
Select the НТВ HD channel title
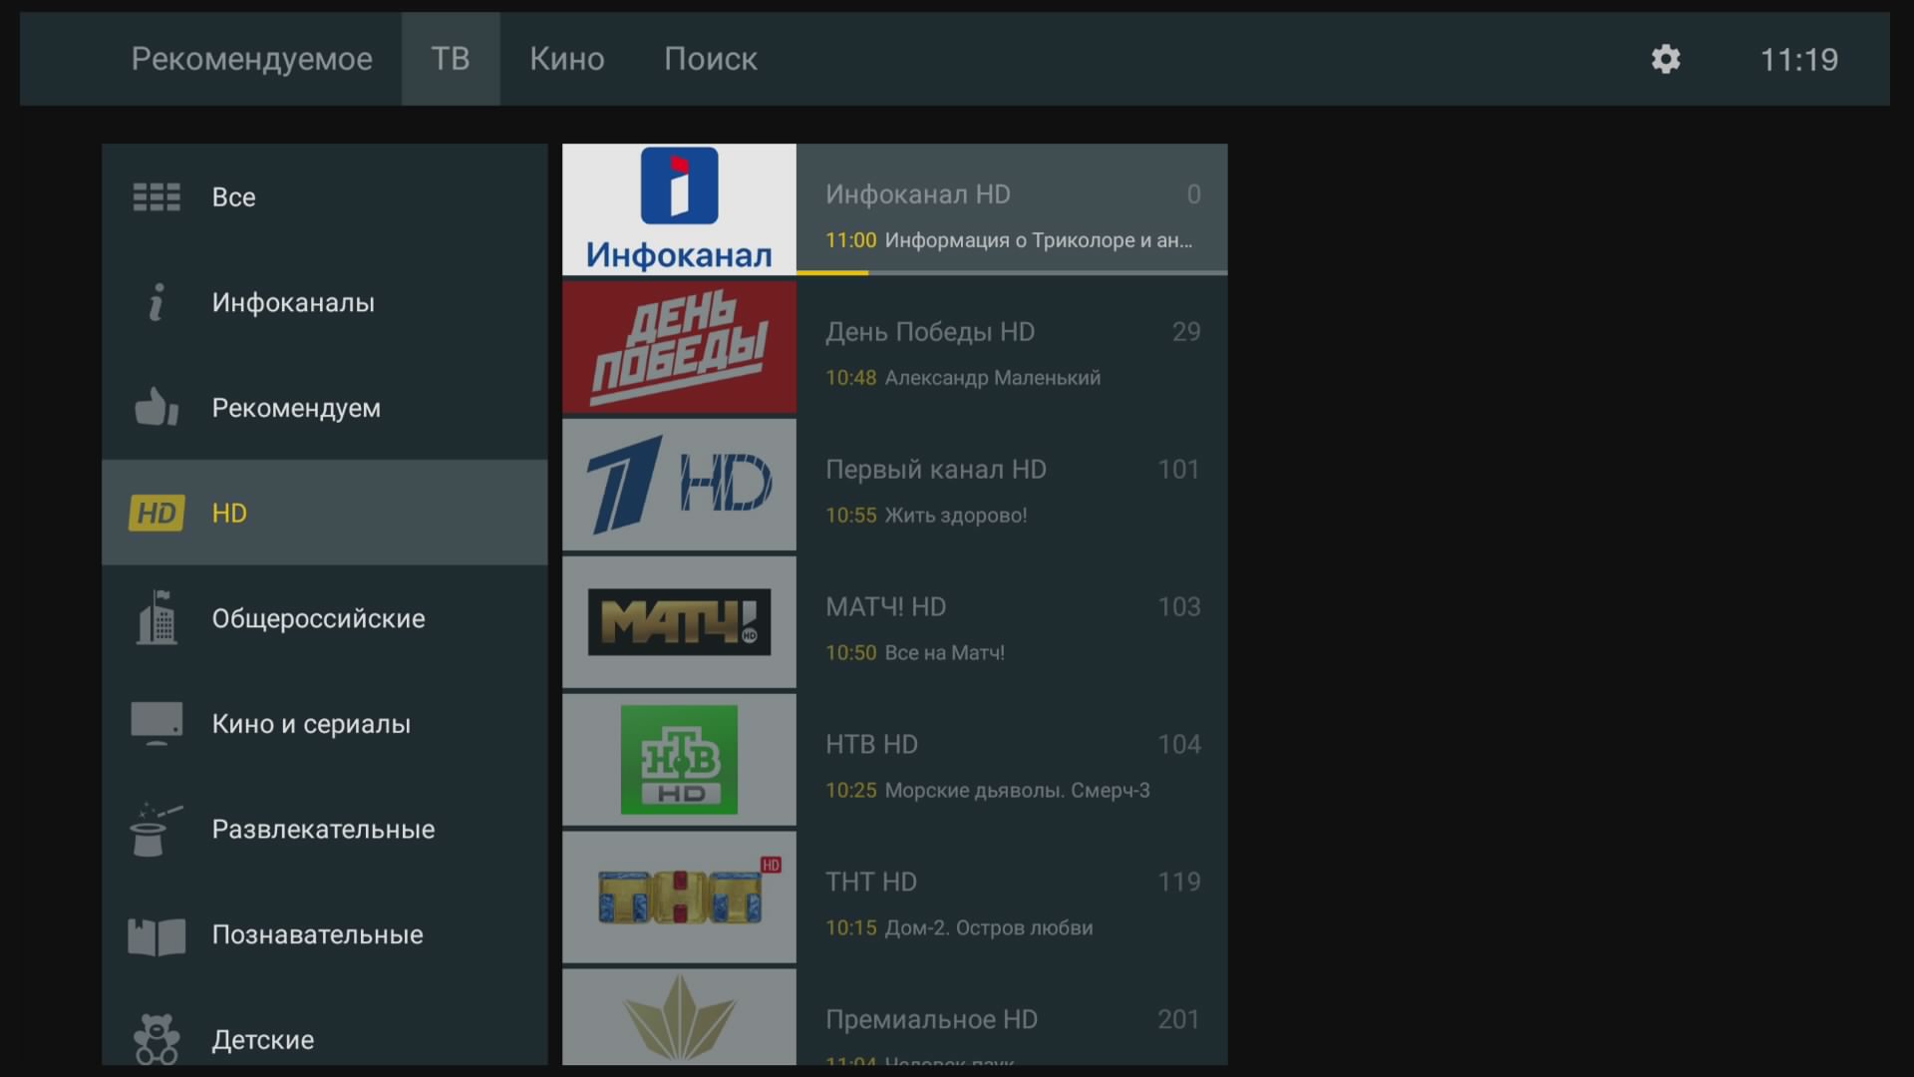point(871,745)
